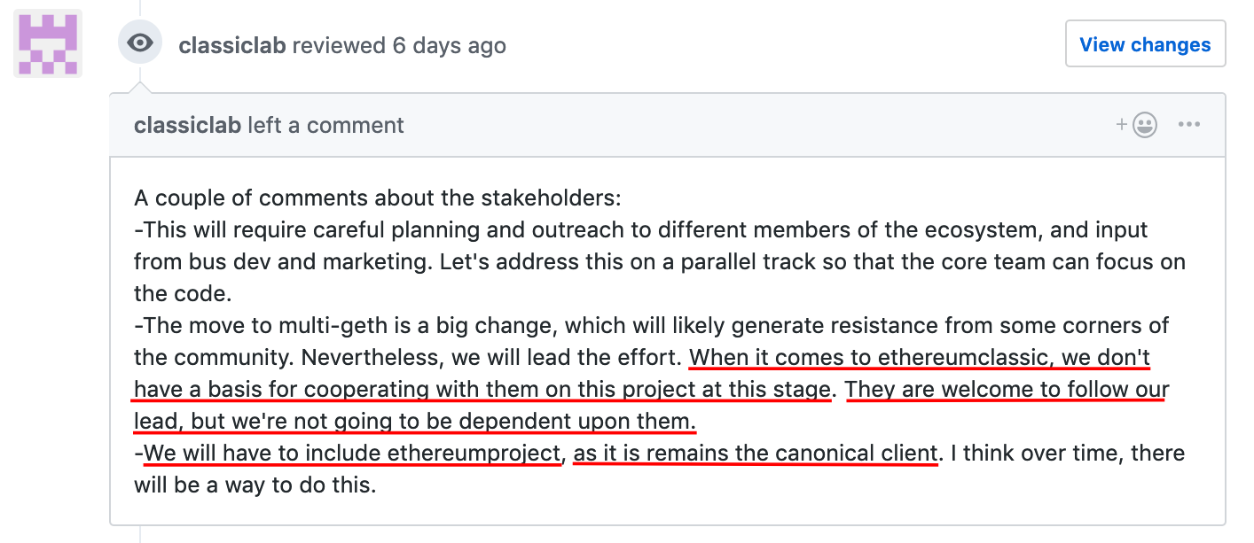1254x543 pixels.
Task: Add a reaction with the smiley icon
Action: coord(1145,126)
